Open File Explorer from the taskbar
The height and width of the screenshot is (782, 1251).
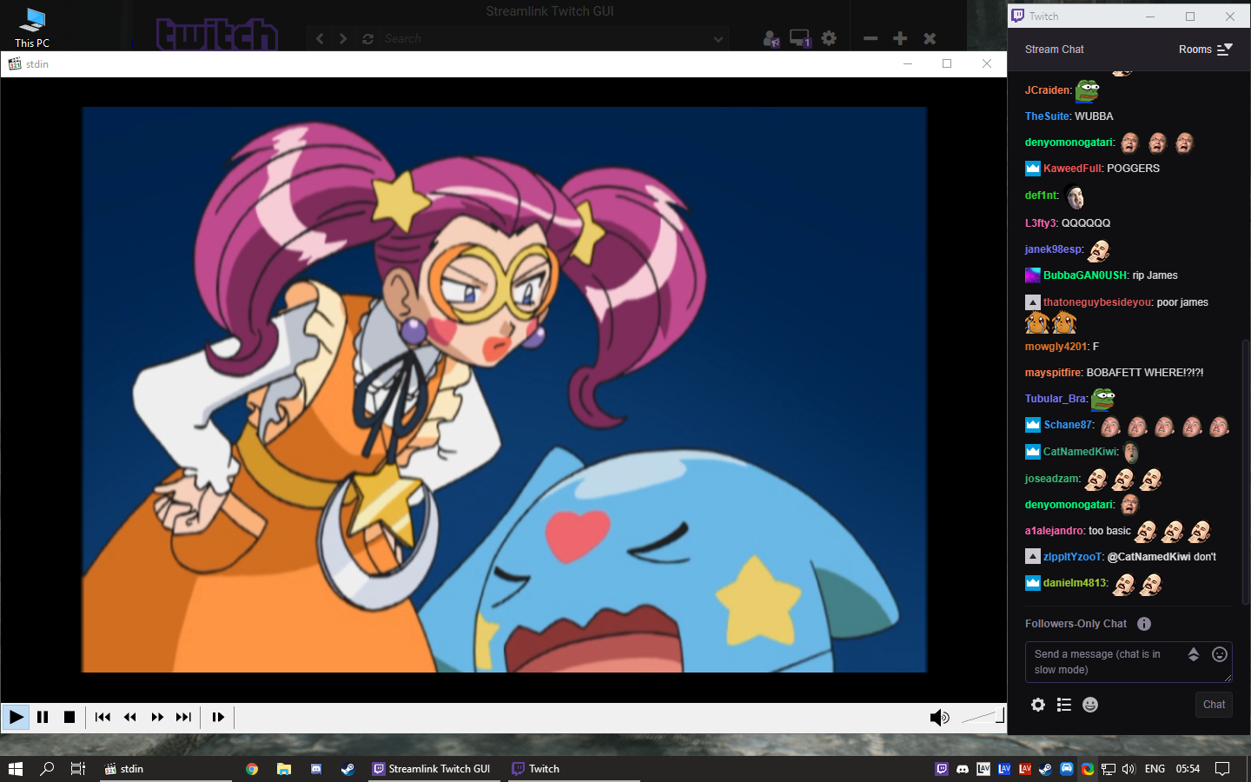pos(284,769)
